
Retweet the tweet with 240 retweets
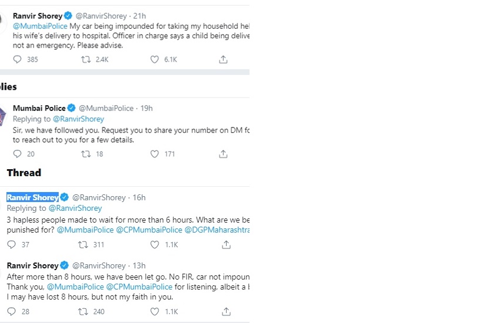coord(83,311)
